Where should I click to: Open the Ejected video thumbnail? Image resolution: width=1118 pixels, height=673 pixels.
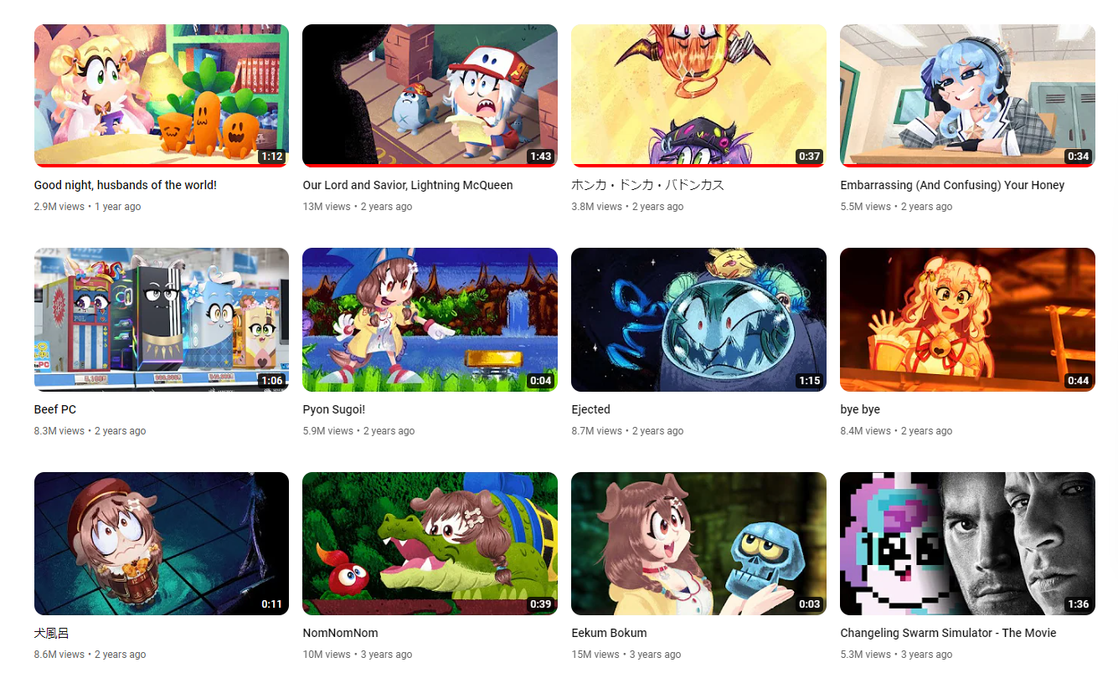click(x=698, y=320)
